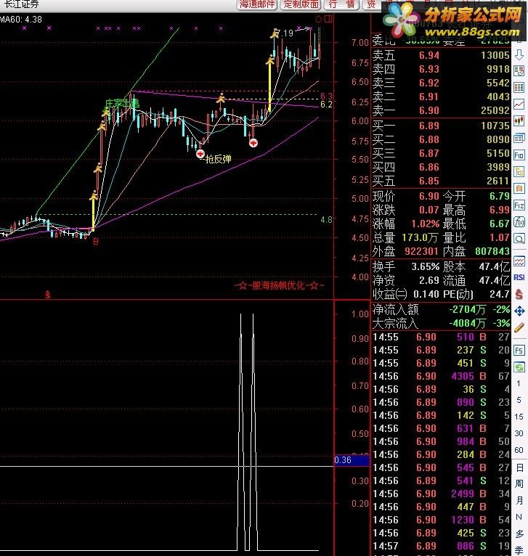
Task: Click the green refresh window icon
Action: coord(519,367)
